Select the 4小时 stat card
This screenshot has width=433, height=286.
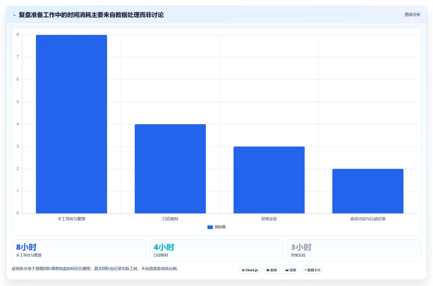216,250
